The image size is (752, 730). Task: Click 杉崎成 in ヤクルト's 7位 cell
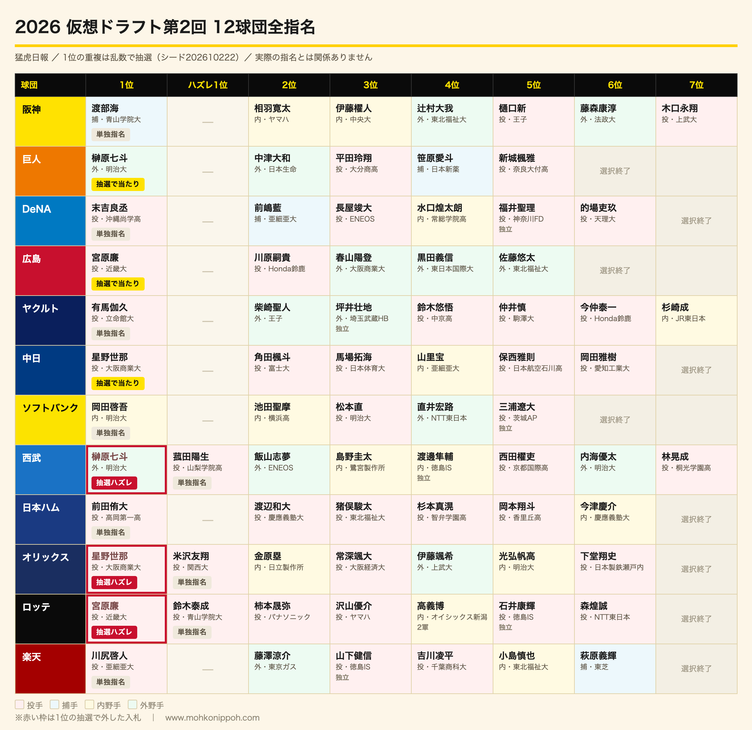coord(675,307)
